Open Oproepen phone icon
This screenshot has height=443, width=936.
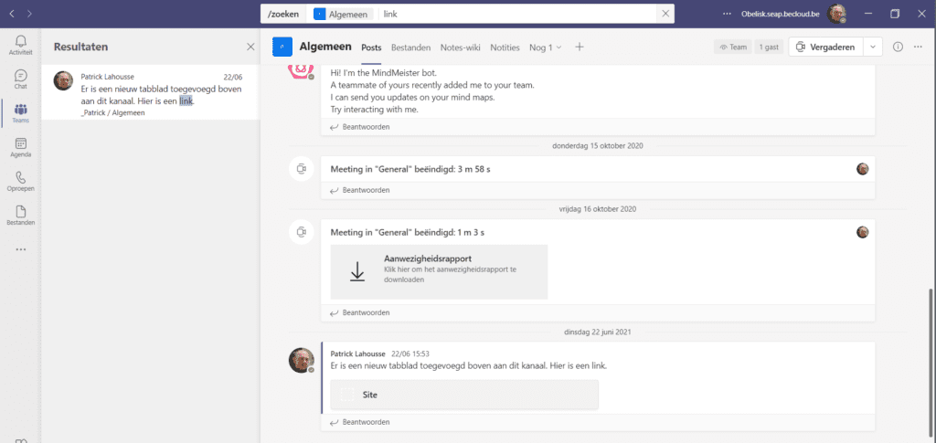tap(21, 181)
